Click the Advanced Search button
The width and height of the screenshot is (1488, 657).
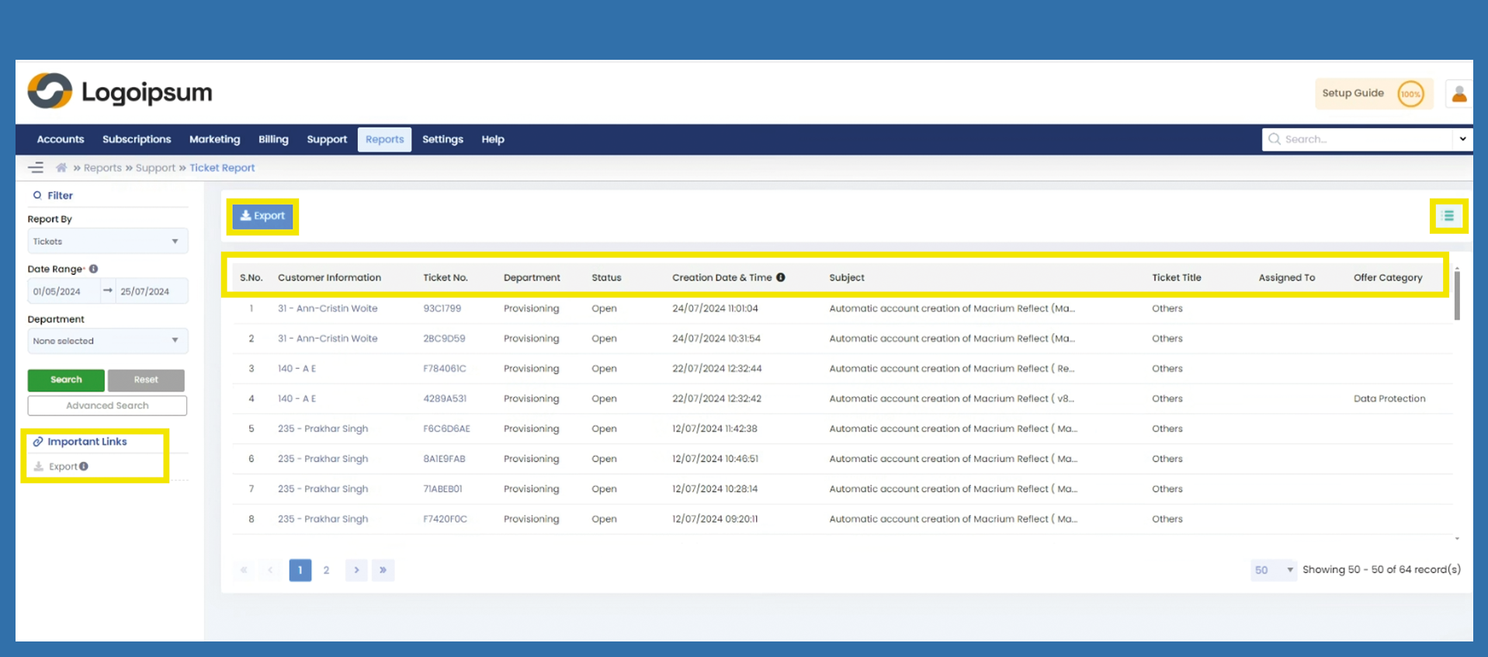[x=107, y=405]
